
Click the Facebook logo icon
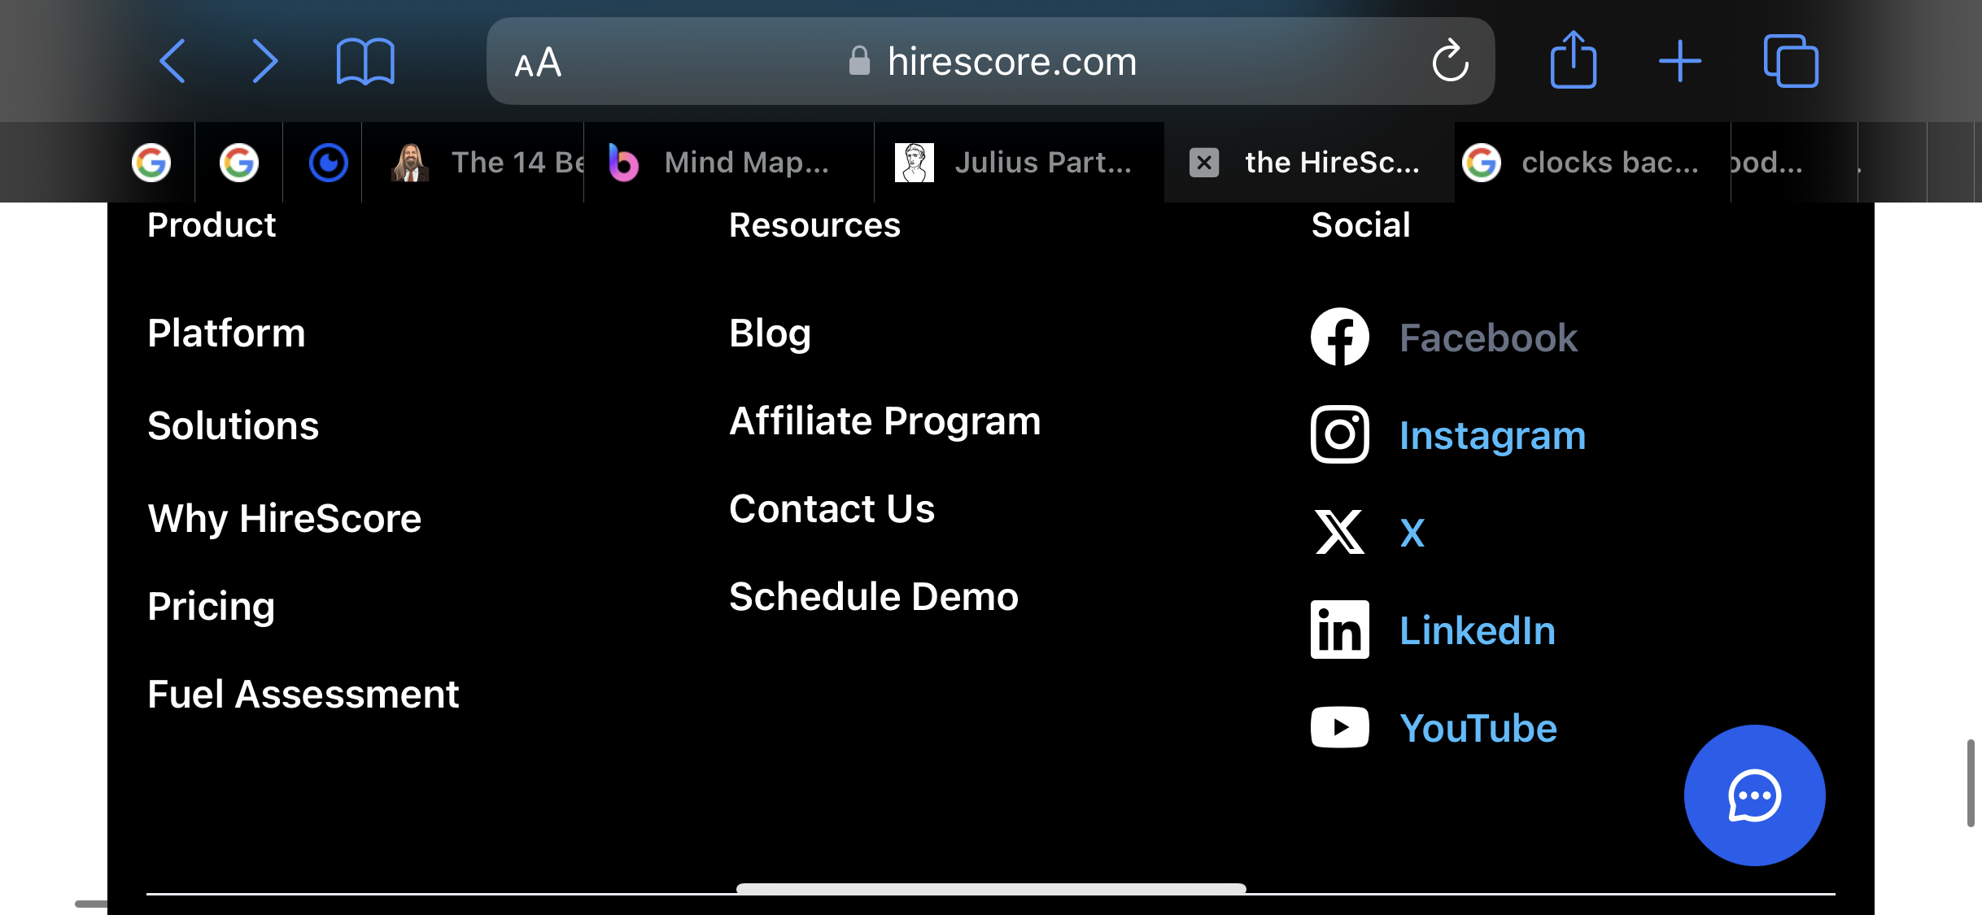(x=1340, y=337)
